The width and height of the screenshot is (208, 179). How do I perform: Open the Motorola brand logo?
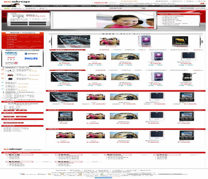pyautogui.click(x=31, y=54)
